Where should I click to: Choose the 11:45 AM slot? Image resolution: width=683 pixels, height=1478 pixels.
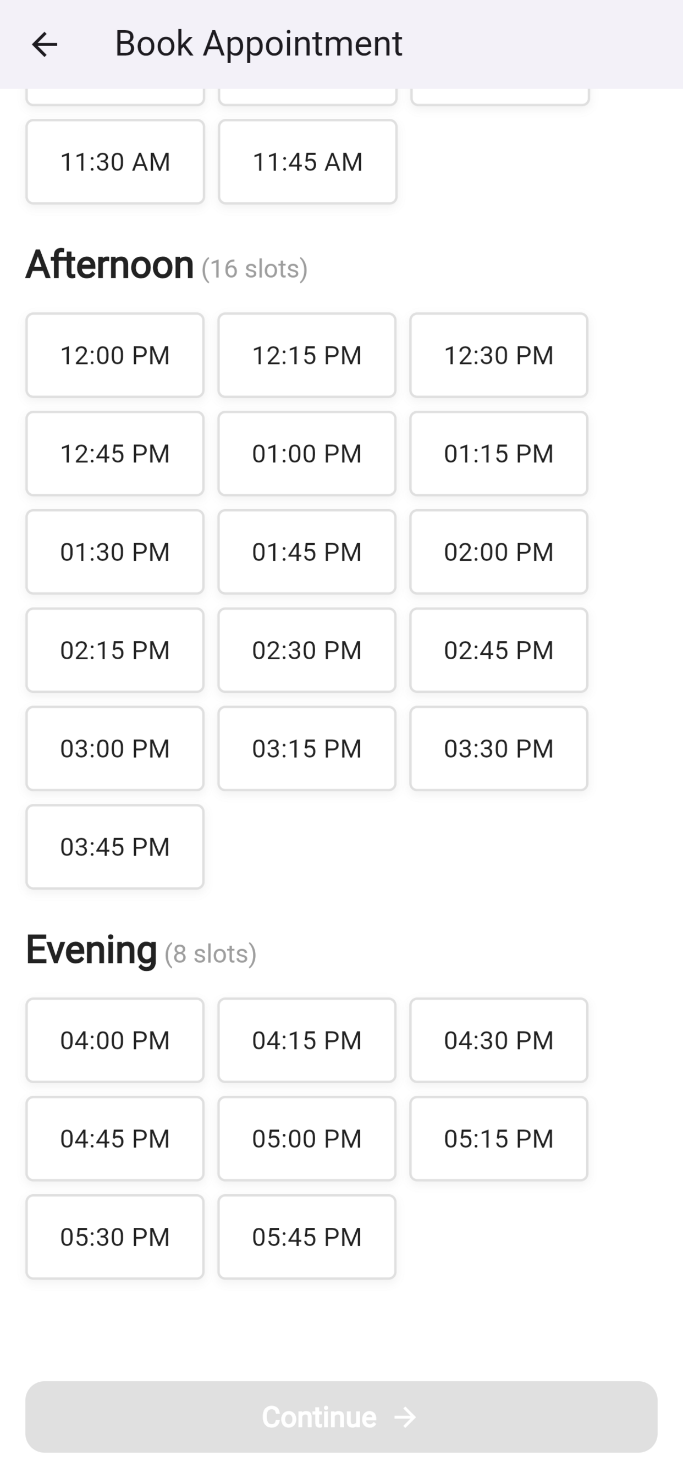(x=307, y=162)
